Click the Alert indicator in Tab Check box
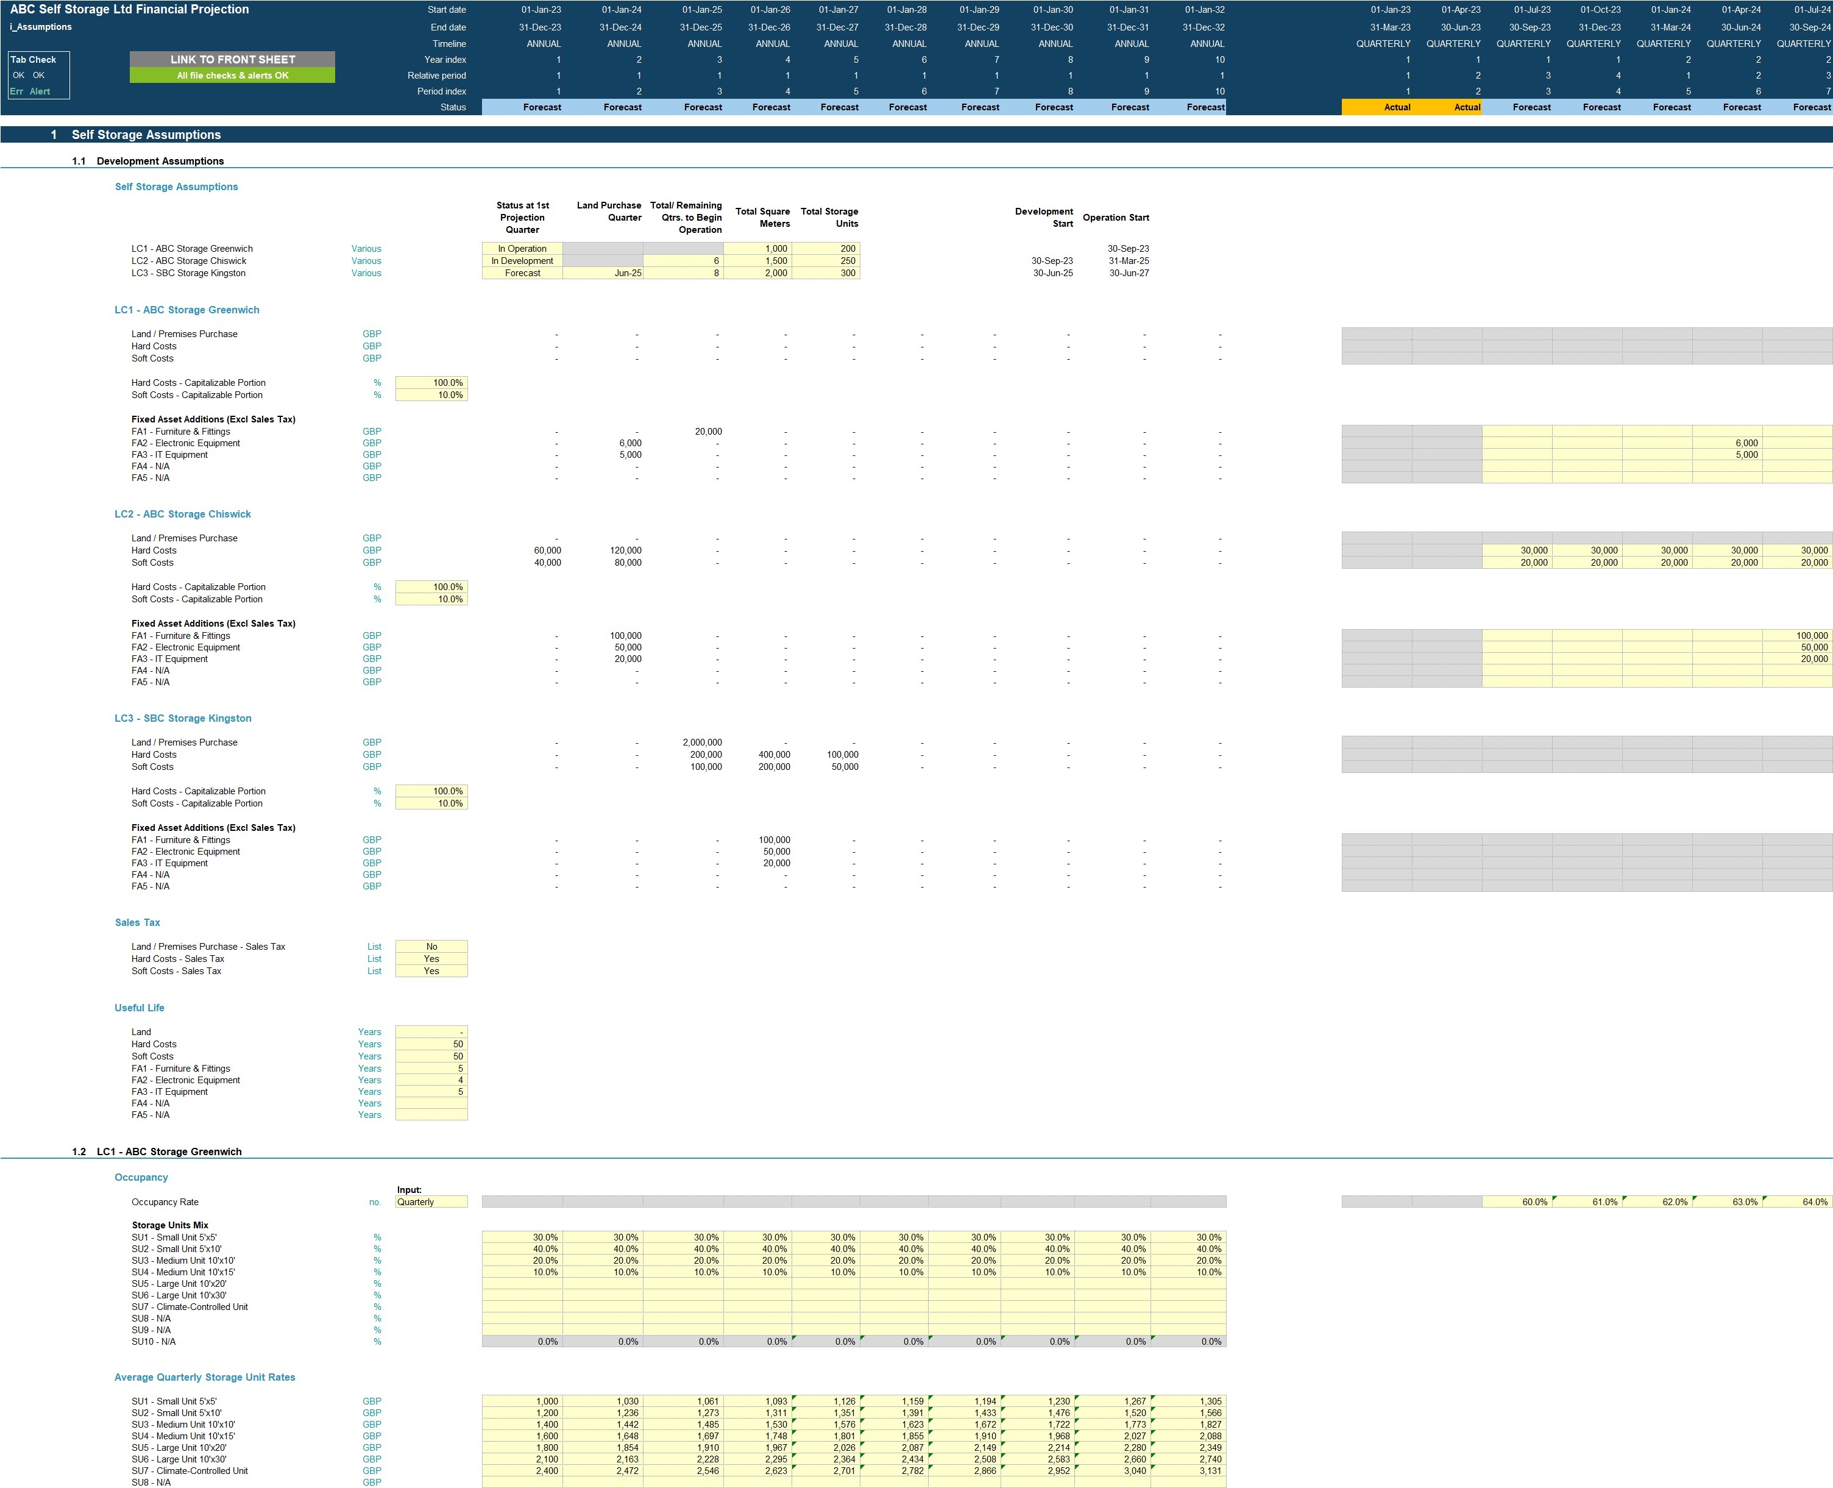The height and width of the screenshot is (1488, 1833). click(x=40, y=91)
